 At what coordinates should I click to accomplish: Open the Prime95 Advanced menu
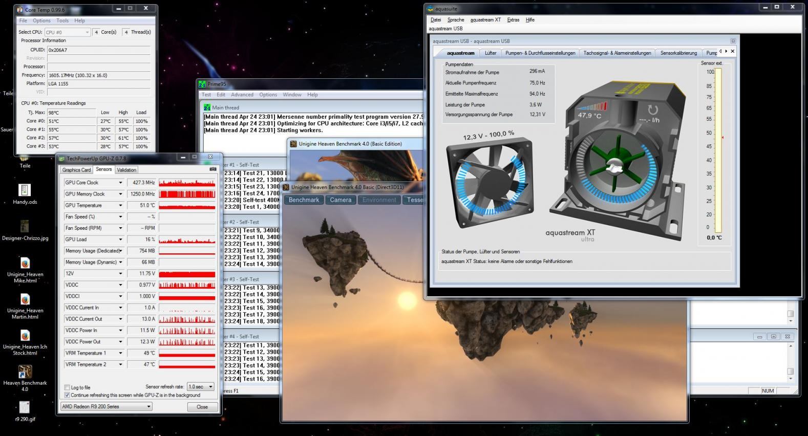(x=242, y=95)
